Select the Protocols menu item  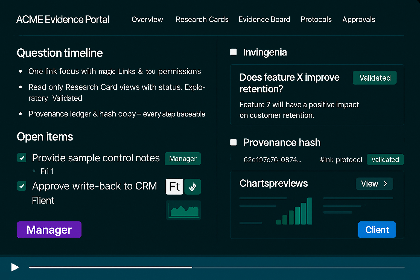316,19
